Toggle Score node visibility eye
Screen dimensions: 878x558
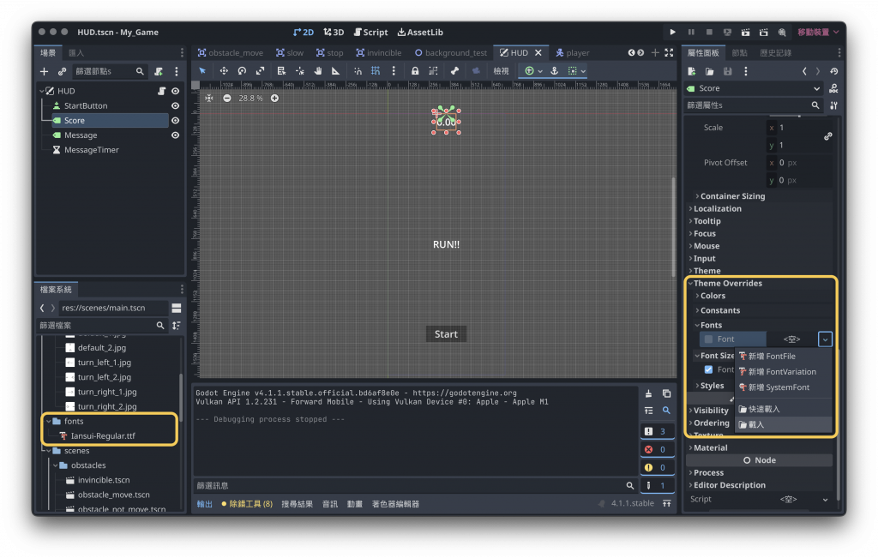coord(175,120)
